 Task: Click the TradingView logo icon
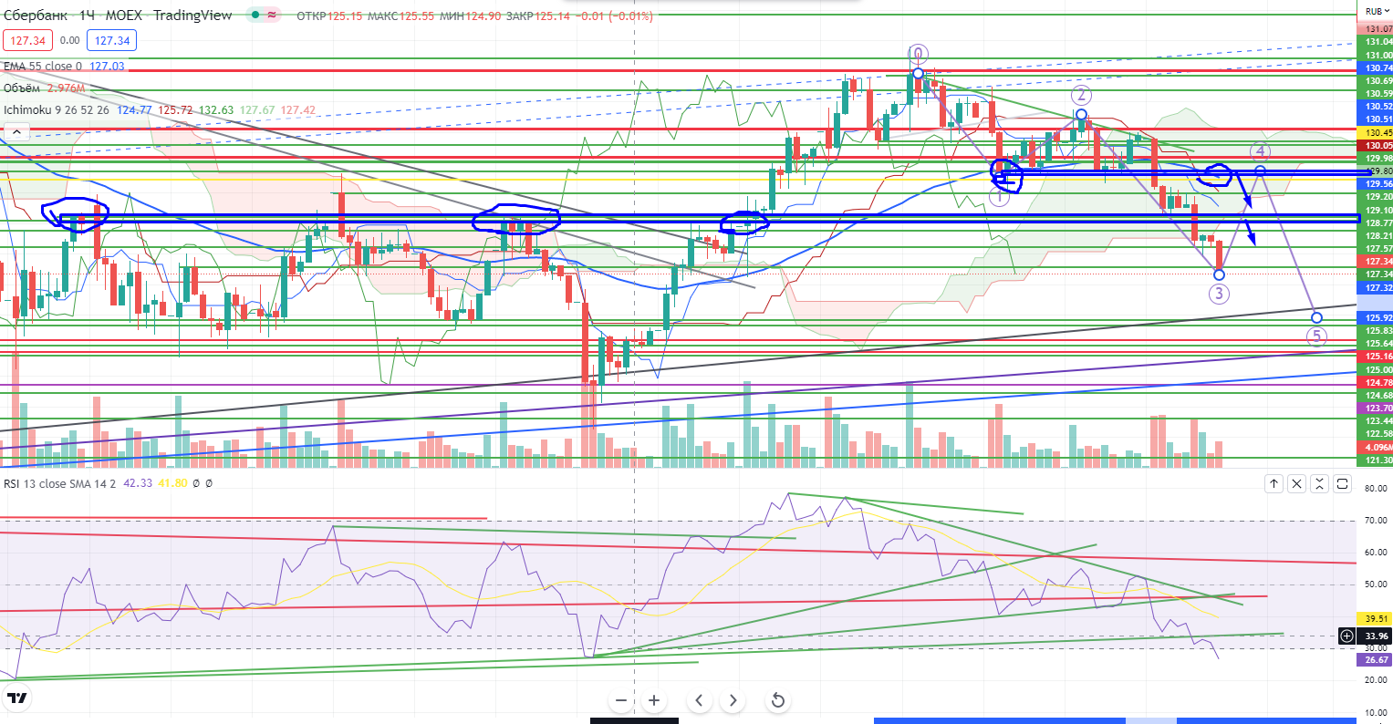(16, 699)
